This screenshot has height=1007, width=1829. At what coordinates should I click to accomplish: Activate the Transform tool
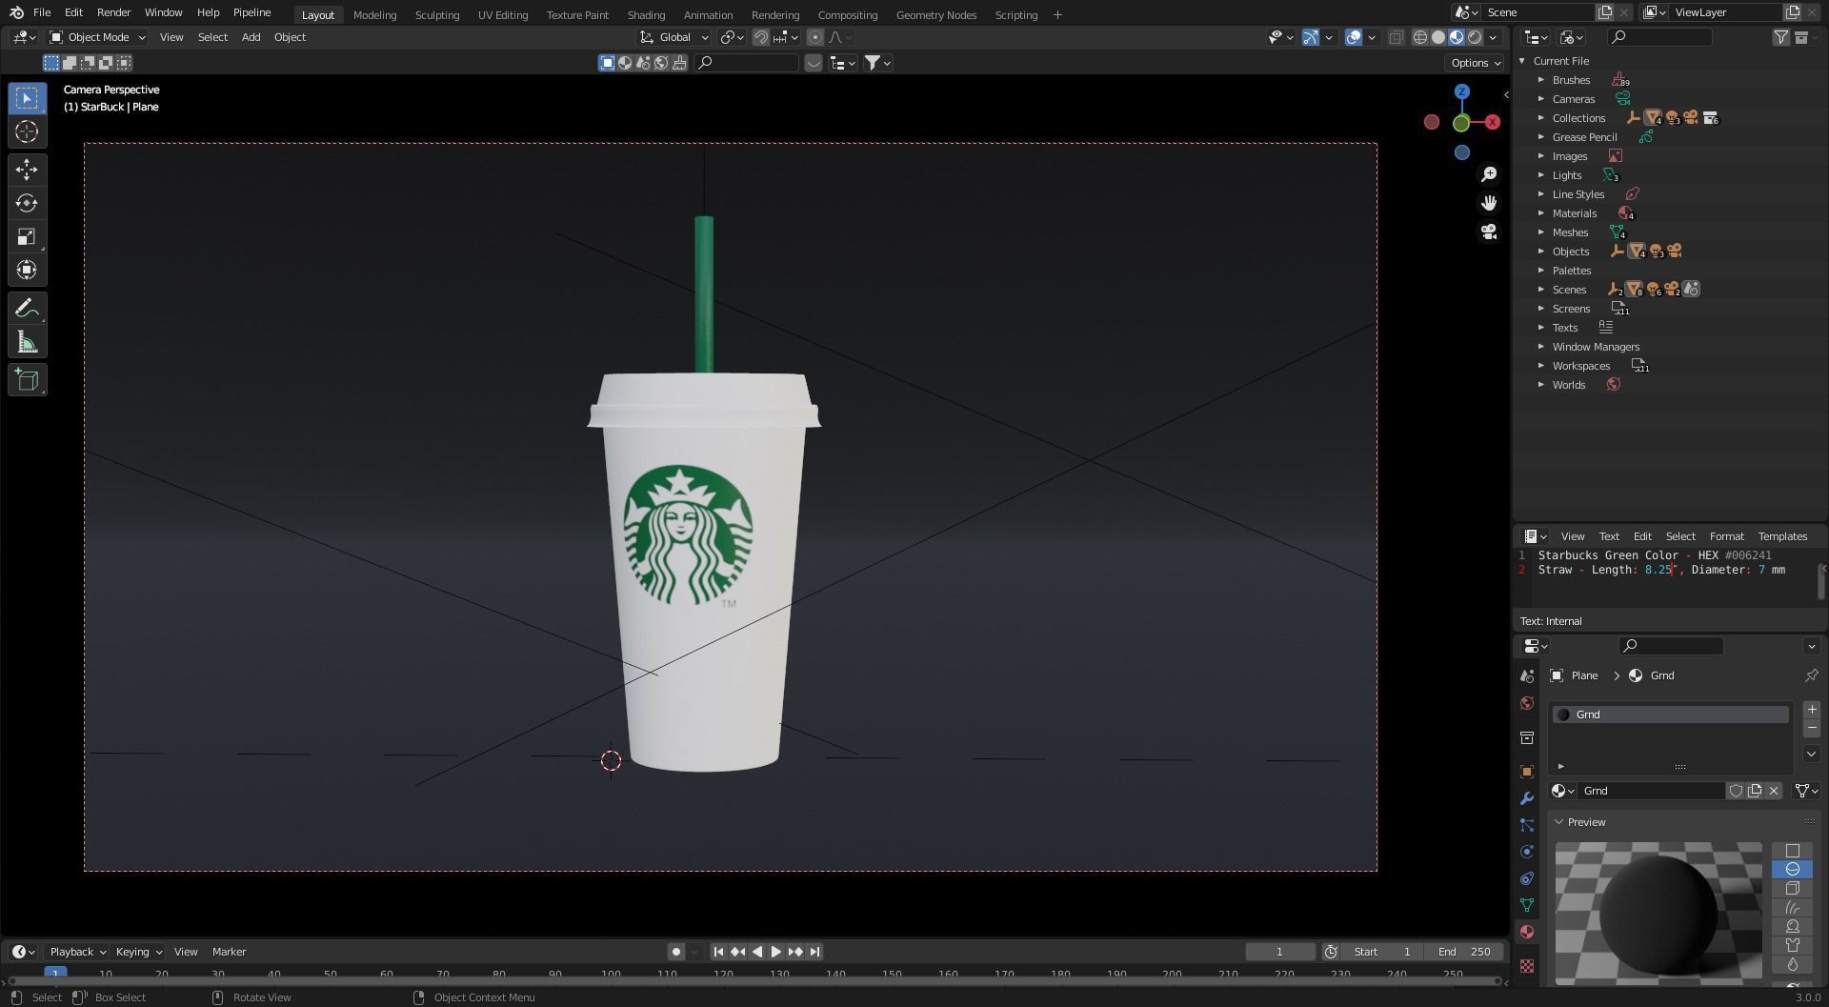point(27,270)
